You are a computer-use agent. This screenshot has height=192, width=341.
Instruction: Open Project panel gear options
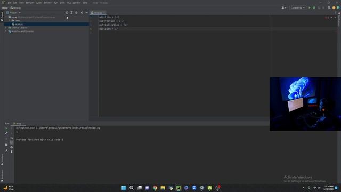coord(82,13)
